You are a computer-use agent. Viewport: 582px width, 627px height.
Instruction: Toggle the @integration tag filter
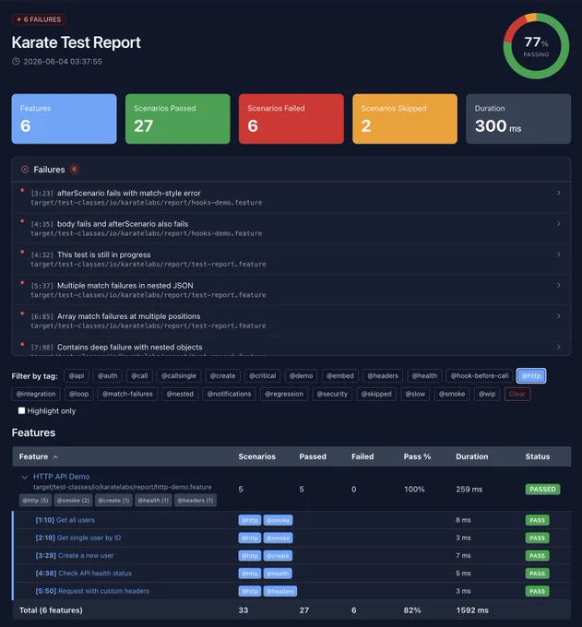click(x=36, y=394)
